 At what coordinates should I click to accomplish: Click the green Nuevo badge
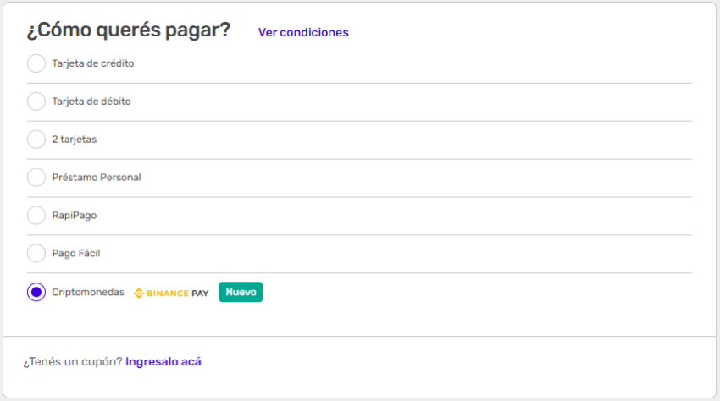pyautogui.click(x=241, y=292)
